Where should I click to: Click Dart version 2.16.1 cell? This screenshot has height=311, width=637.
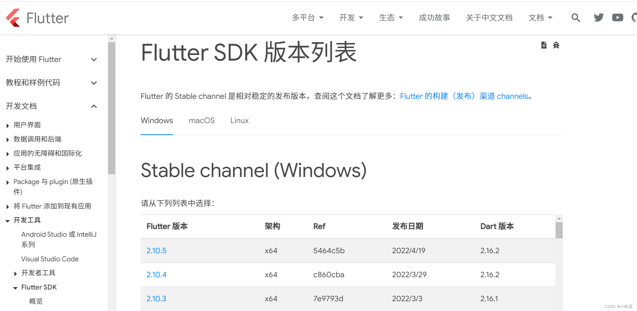click(x=489, y=299)
